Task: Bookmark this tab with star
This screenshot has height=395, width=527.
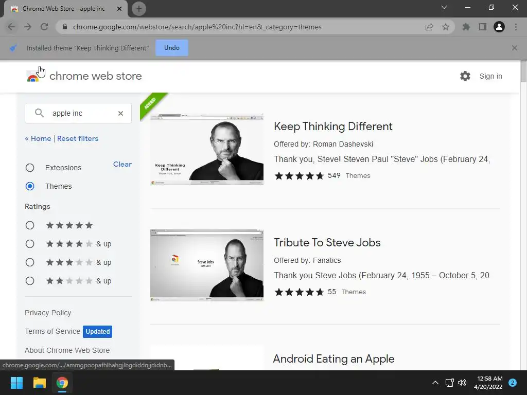Action: (446, 27)
